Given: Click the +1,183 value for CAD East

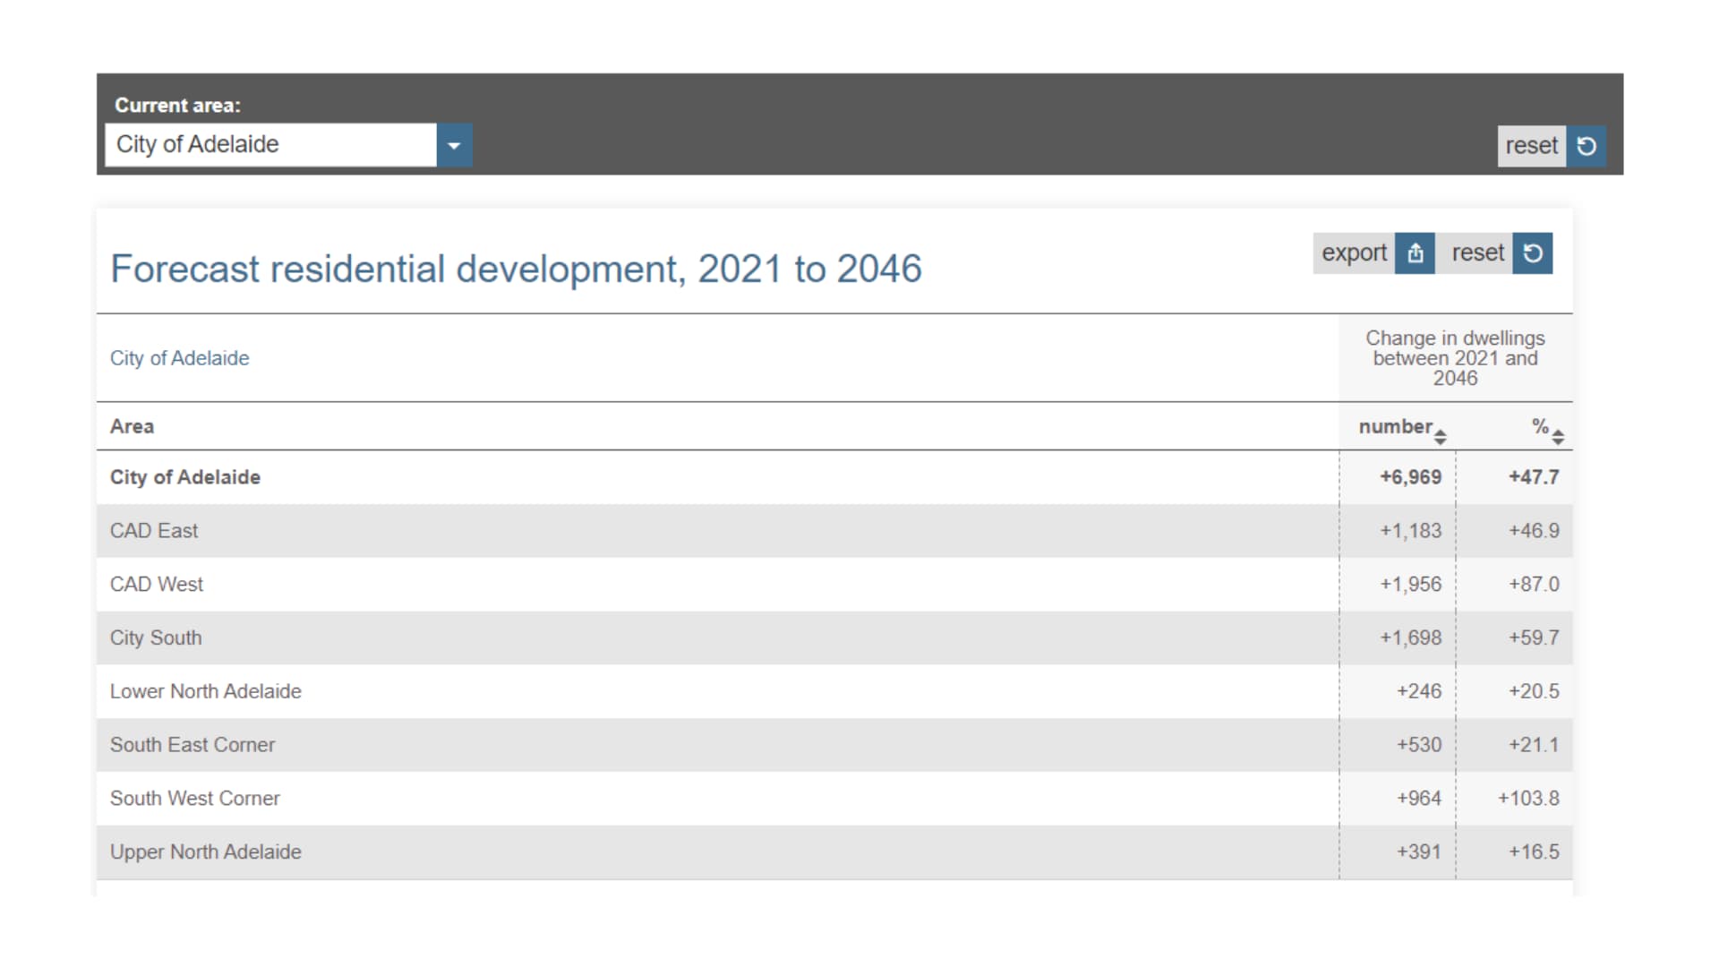Looking at the screenshot, I should [x=1410, y=531].
